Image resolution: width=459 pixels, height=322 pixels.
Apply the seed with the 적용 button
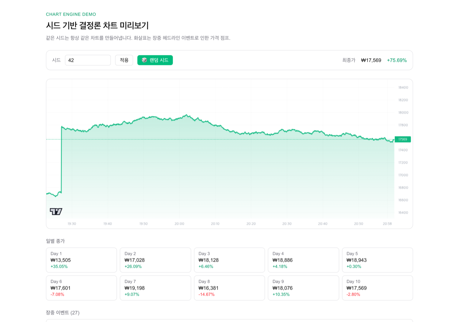pyautogui.click(x=124, y=60)
